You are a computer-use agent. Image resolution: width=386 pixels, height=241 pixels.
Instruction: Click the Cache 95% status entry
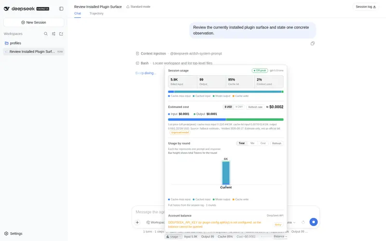[x=225, y=237]
